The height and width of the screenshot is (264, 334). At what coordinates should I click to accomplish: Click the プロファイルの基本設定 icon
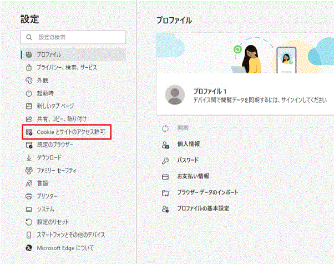[x=165, y=209]
